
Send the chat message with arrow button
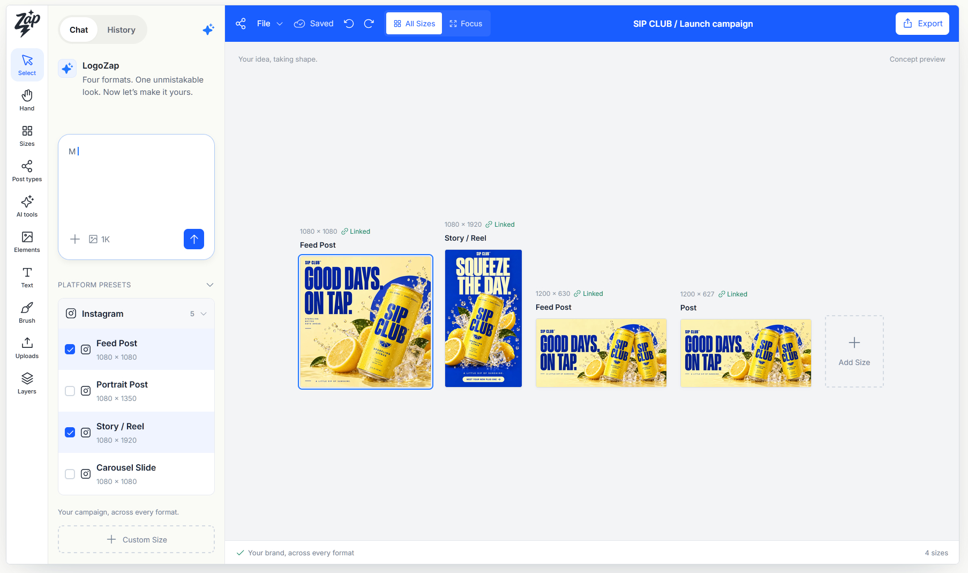194,239
